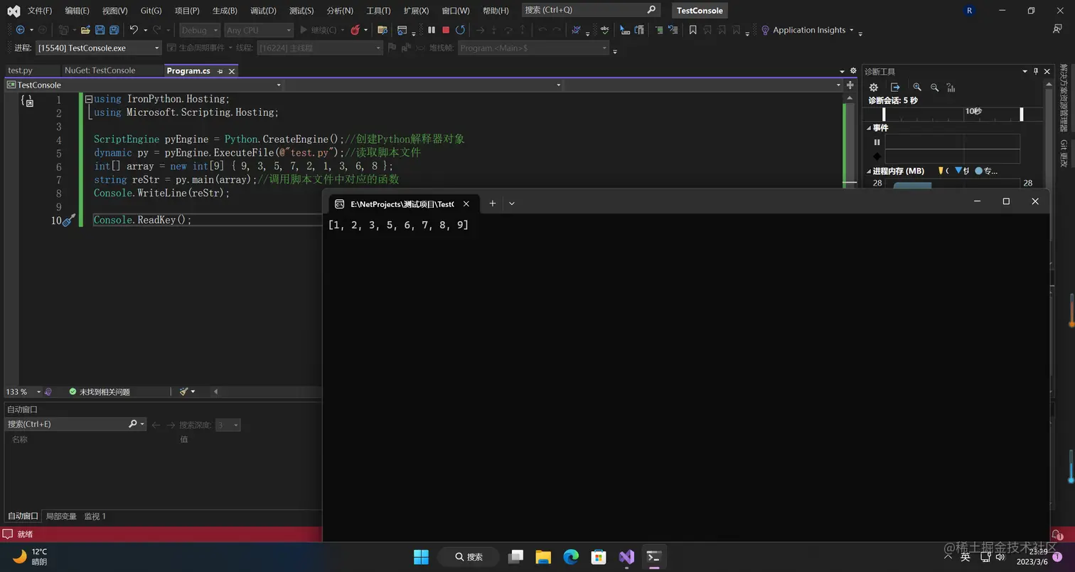Open the 调试(D) menu
Image resolution: width=1075 pixels, height=572 pixels.
(263, 11)
